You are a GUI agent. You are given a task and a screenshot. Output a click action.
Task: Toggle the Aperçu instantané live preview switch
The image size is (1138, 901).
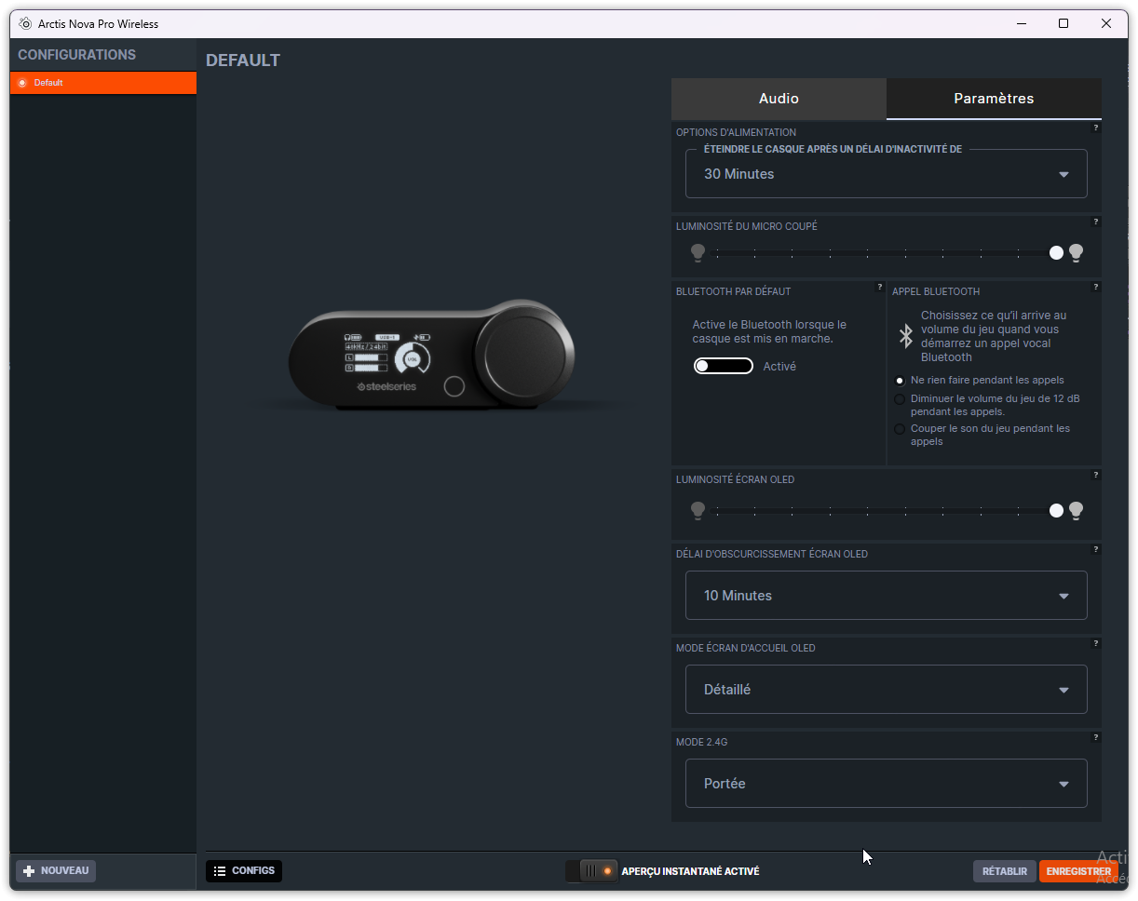pos(591,871)
